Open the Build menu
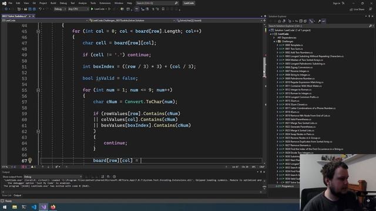Screen dimensions: 376x211 (53, 3)
